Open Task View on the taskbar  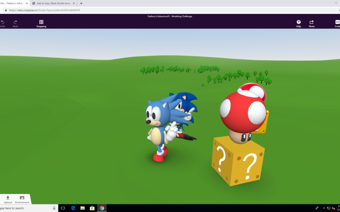click(63, 208)
